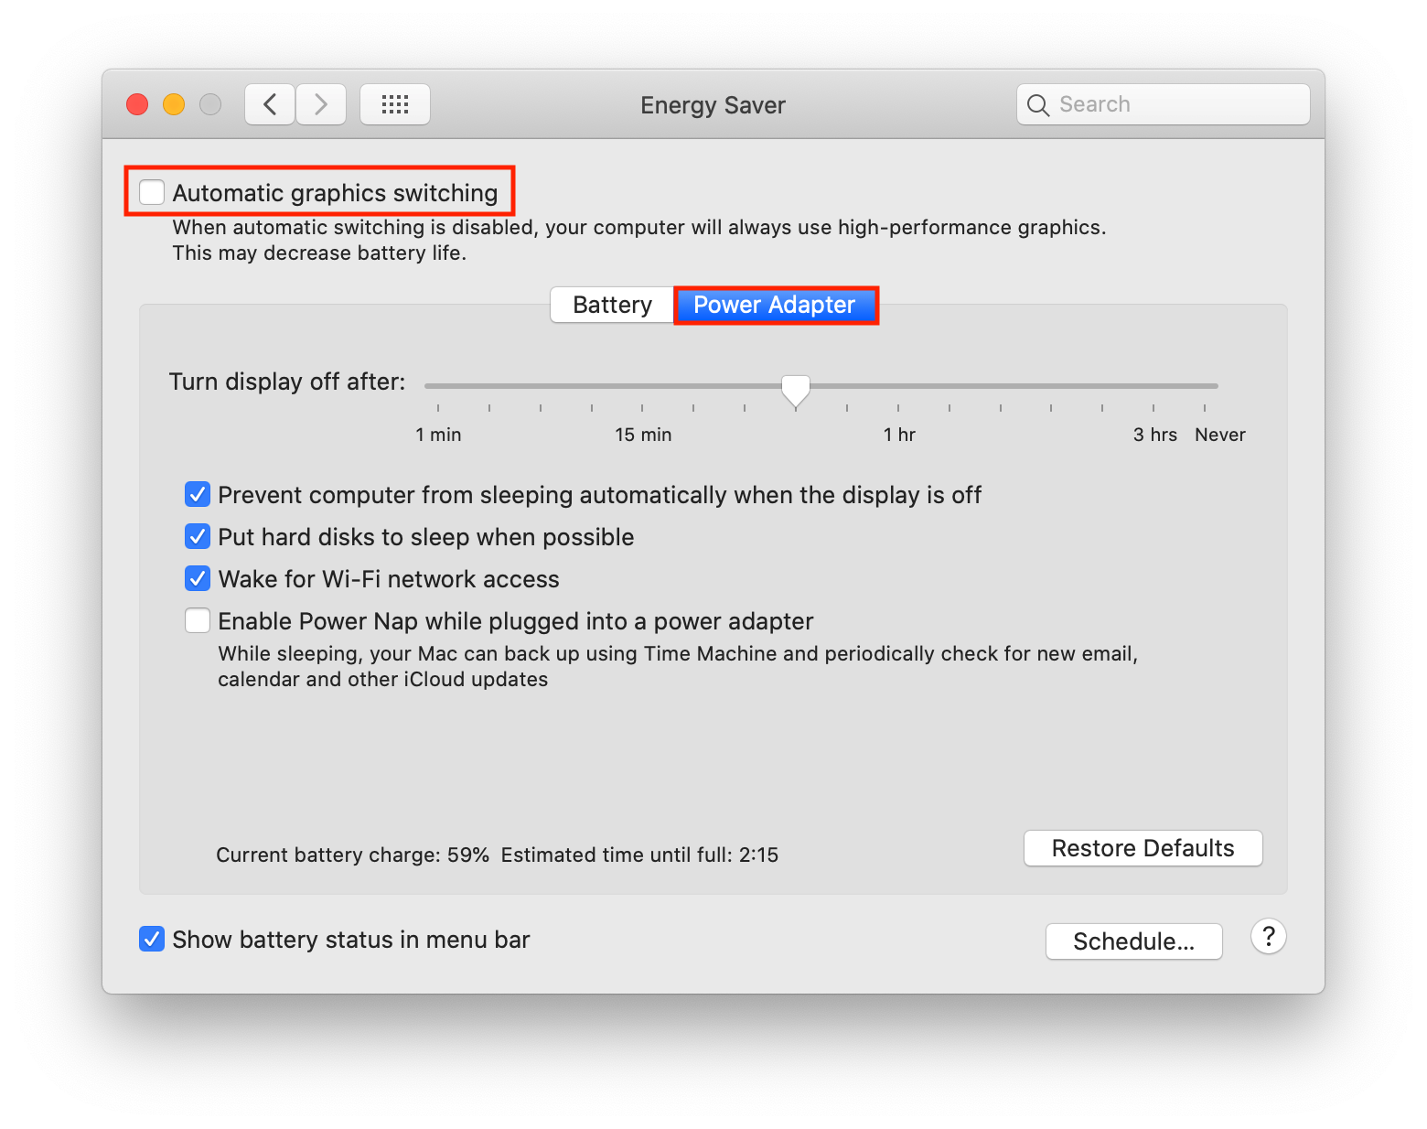
Task: Switch to the Battery tab
Action: (611, 305)
